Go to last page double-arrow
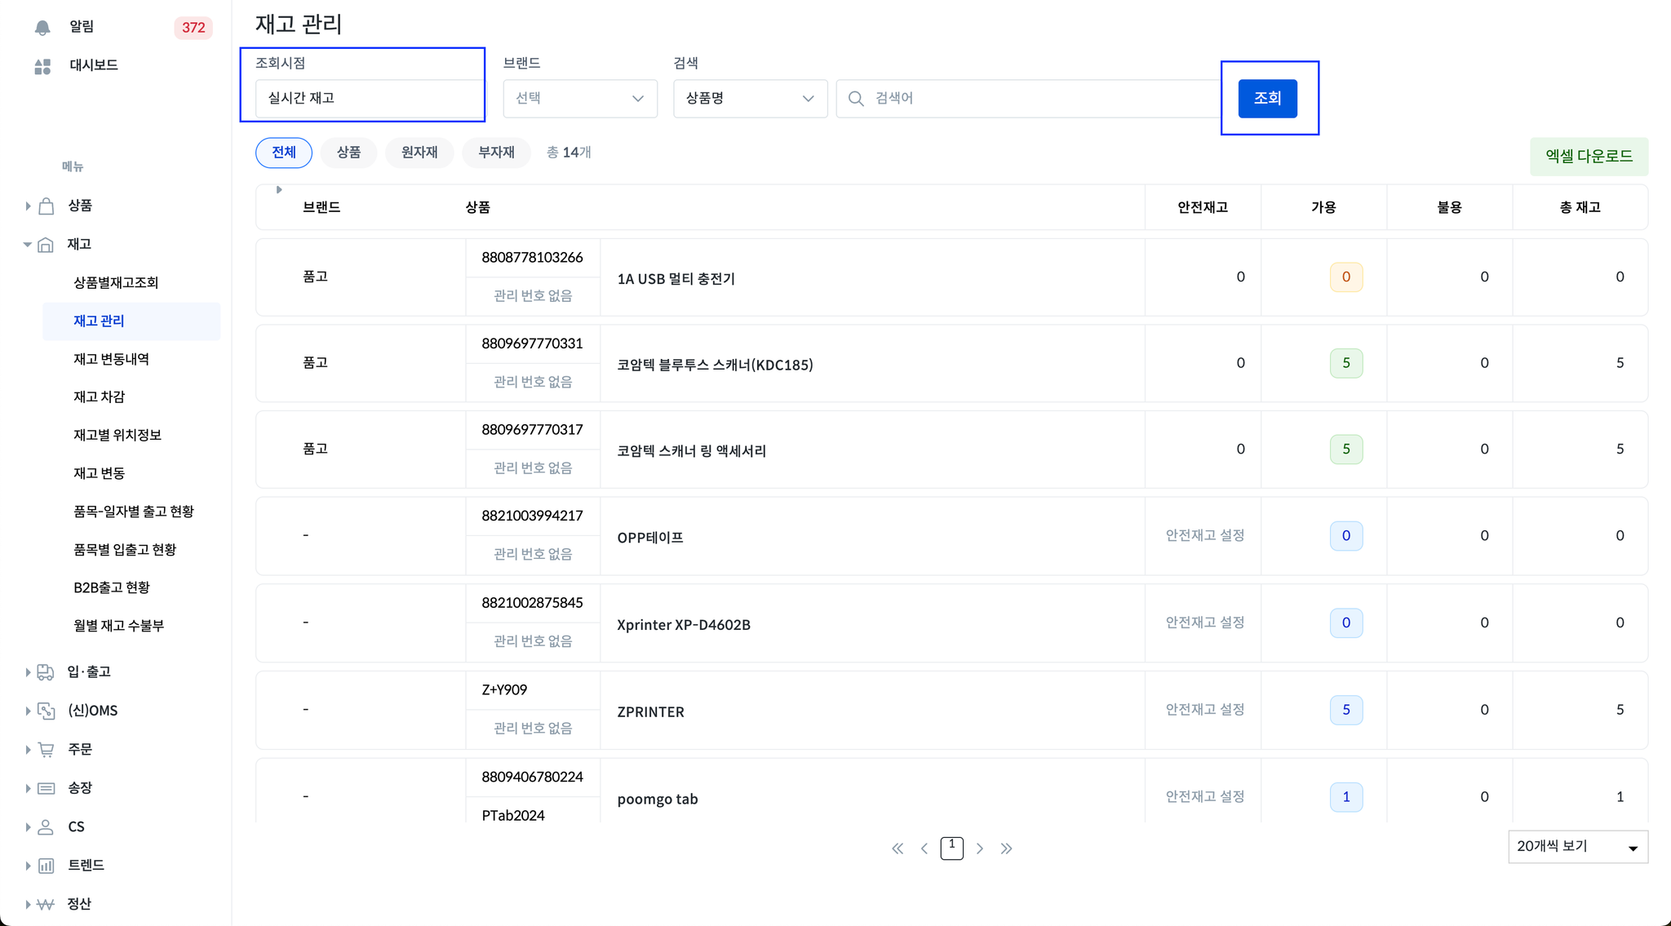 point(1006,848)
